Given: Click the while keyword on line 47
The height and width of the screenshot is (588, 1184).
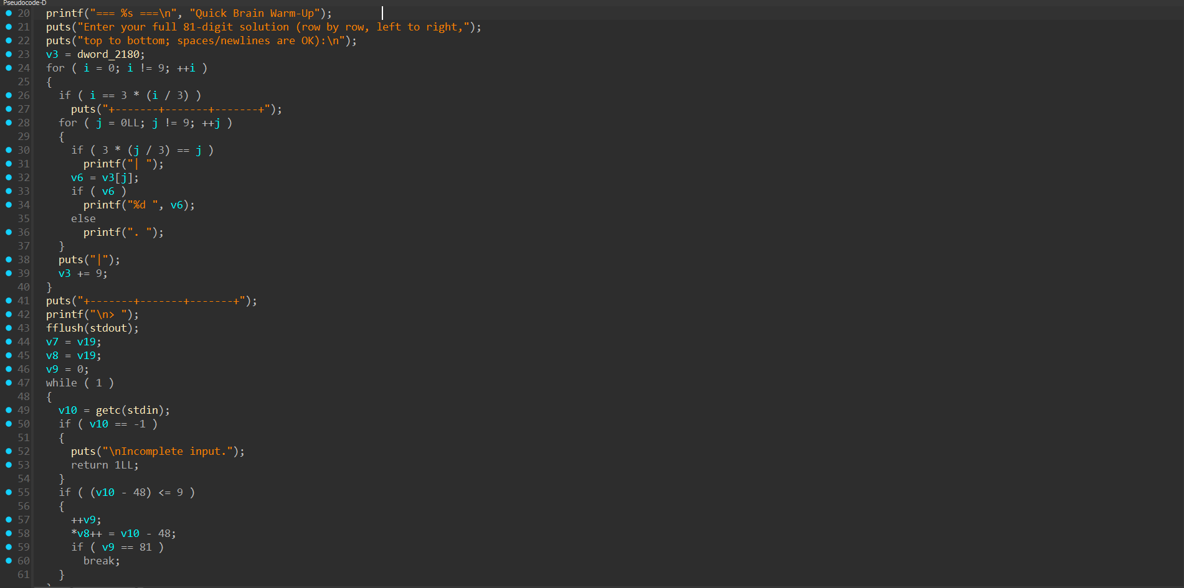Looking at the screenshot, I should [x=62, y=383].
